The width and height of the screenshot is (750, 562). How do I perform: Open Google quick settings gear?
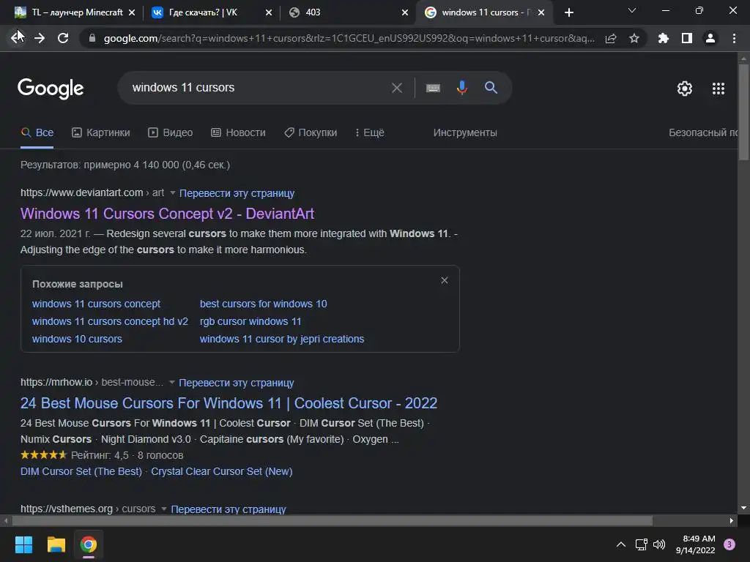coord(685,89)
